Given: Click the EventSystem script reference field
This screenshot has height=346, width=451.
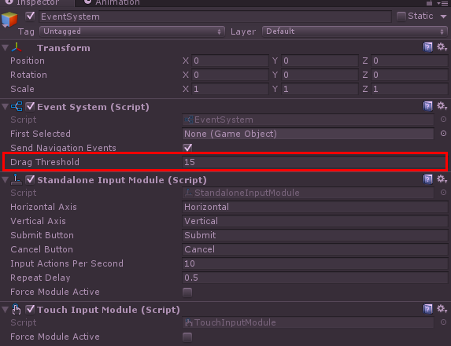Looking at the screenshot, I should [308, 120].
